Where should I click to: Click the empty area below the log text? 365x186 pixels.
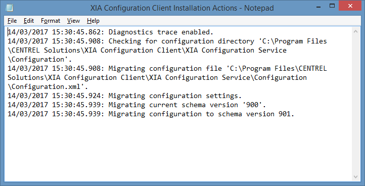(177, 149)
